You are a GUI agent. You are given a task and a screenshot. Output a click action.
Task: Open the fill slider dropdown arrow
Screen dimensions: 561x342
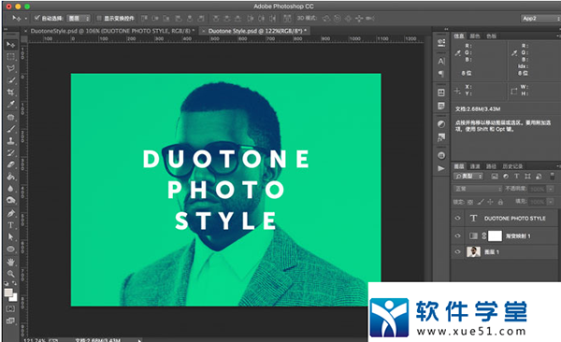coord(551,202)
